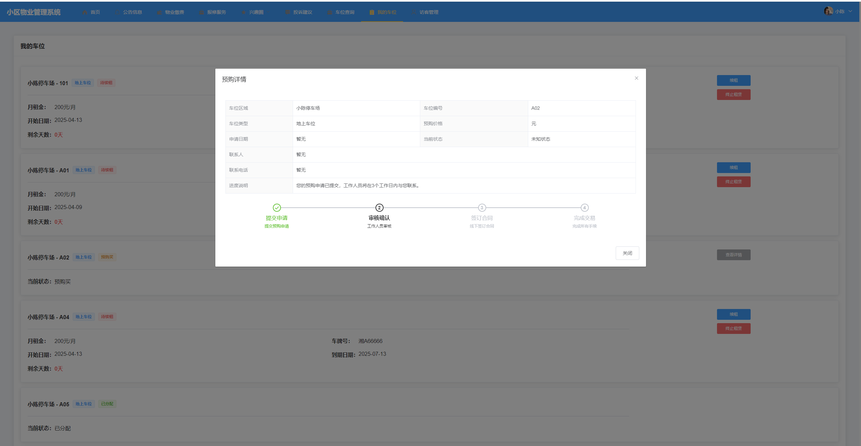
Task: Click step 2 审核确认 circle
Action: click(379, 208)
